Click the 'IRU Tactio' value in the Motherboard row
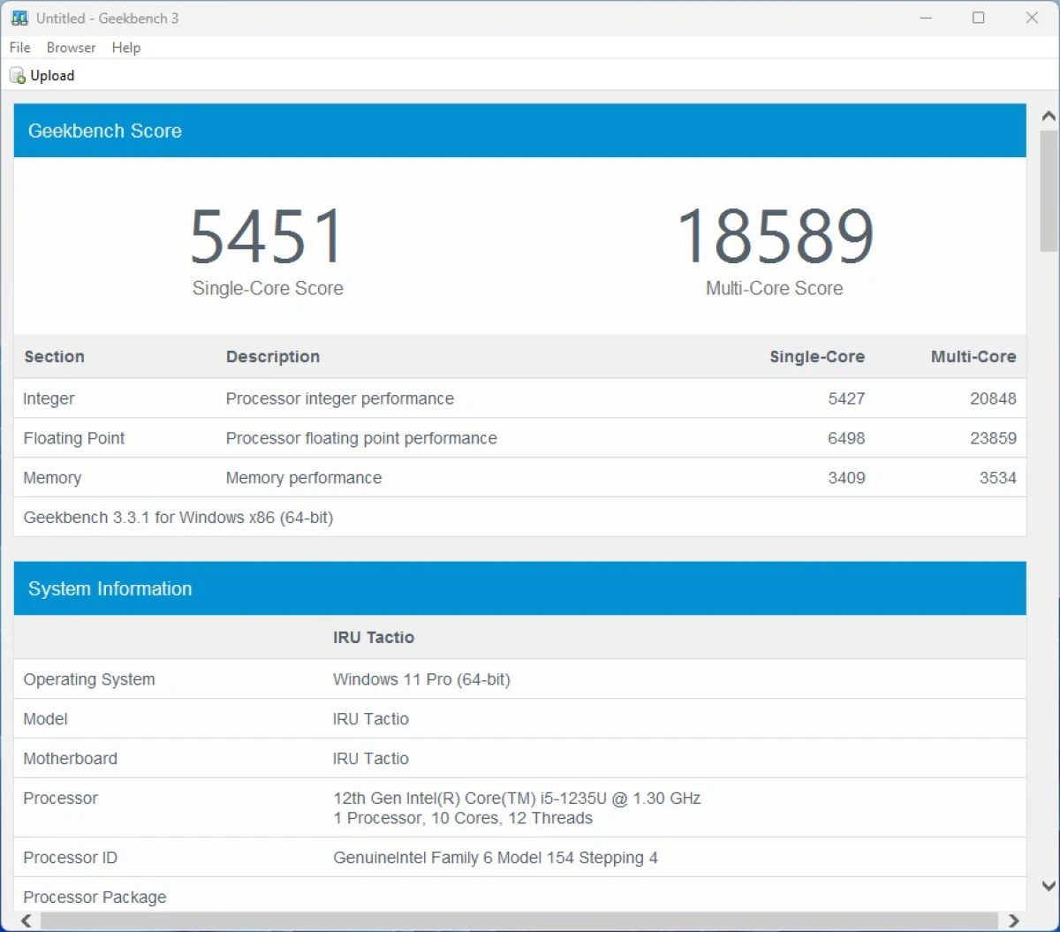 click(x=371, y=759)
